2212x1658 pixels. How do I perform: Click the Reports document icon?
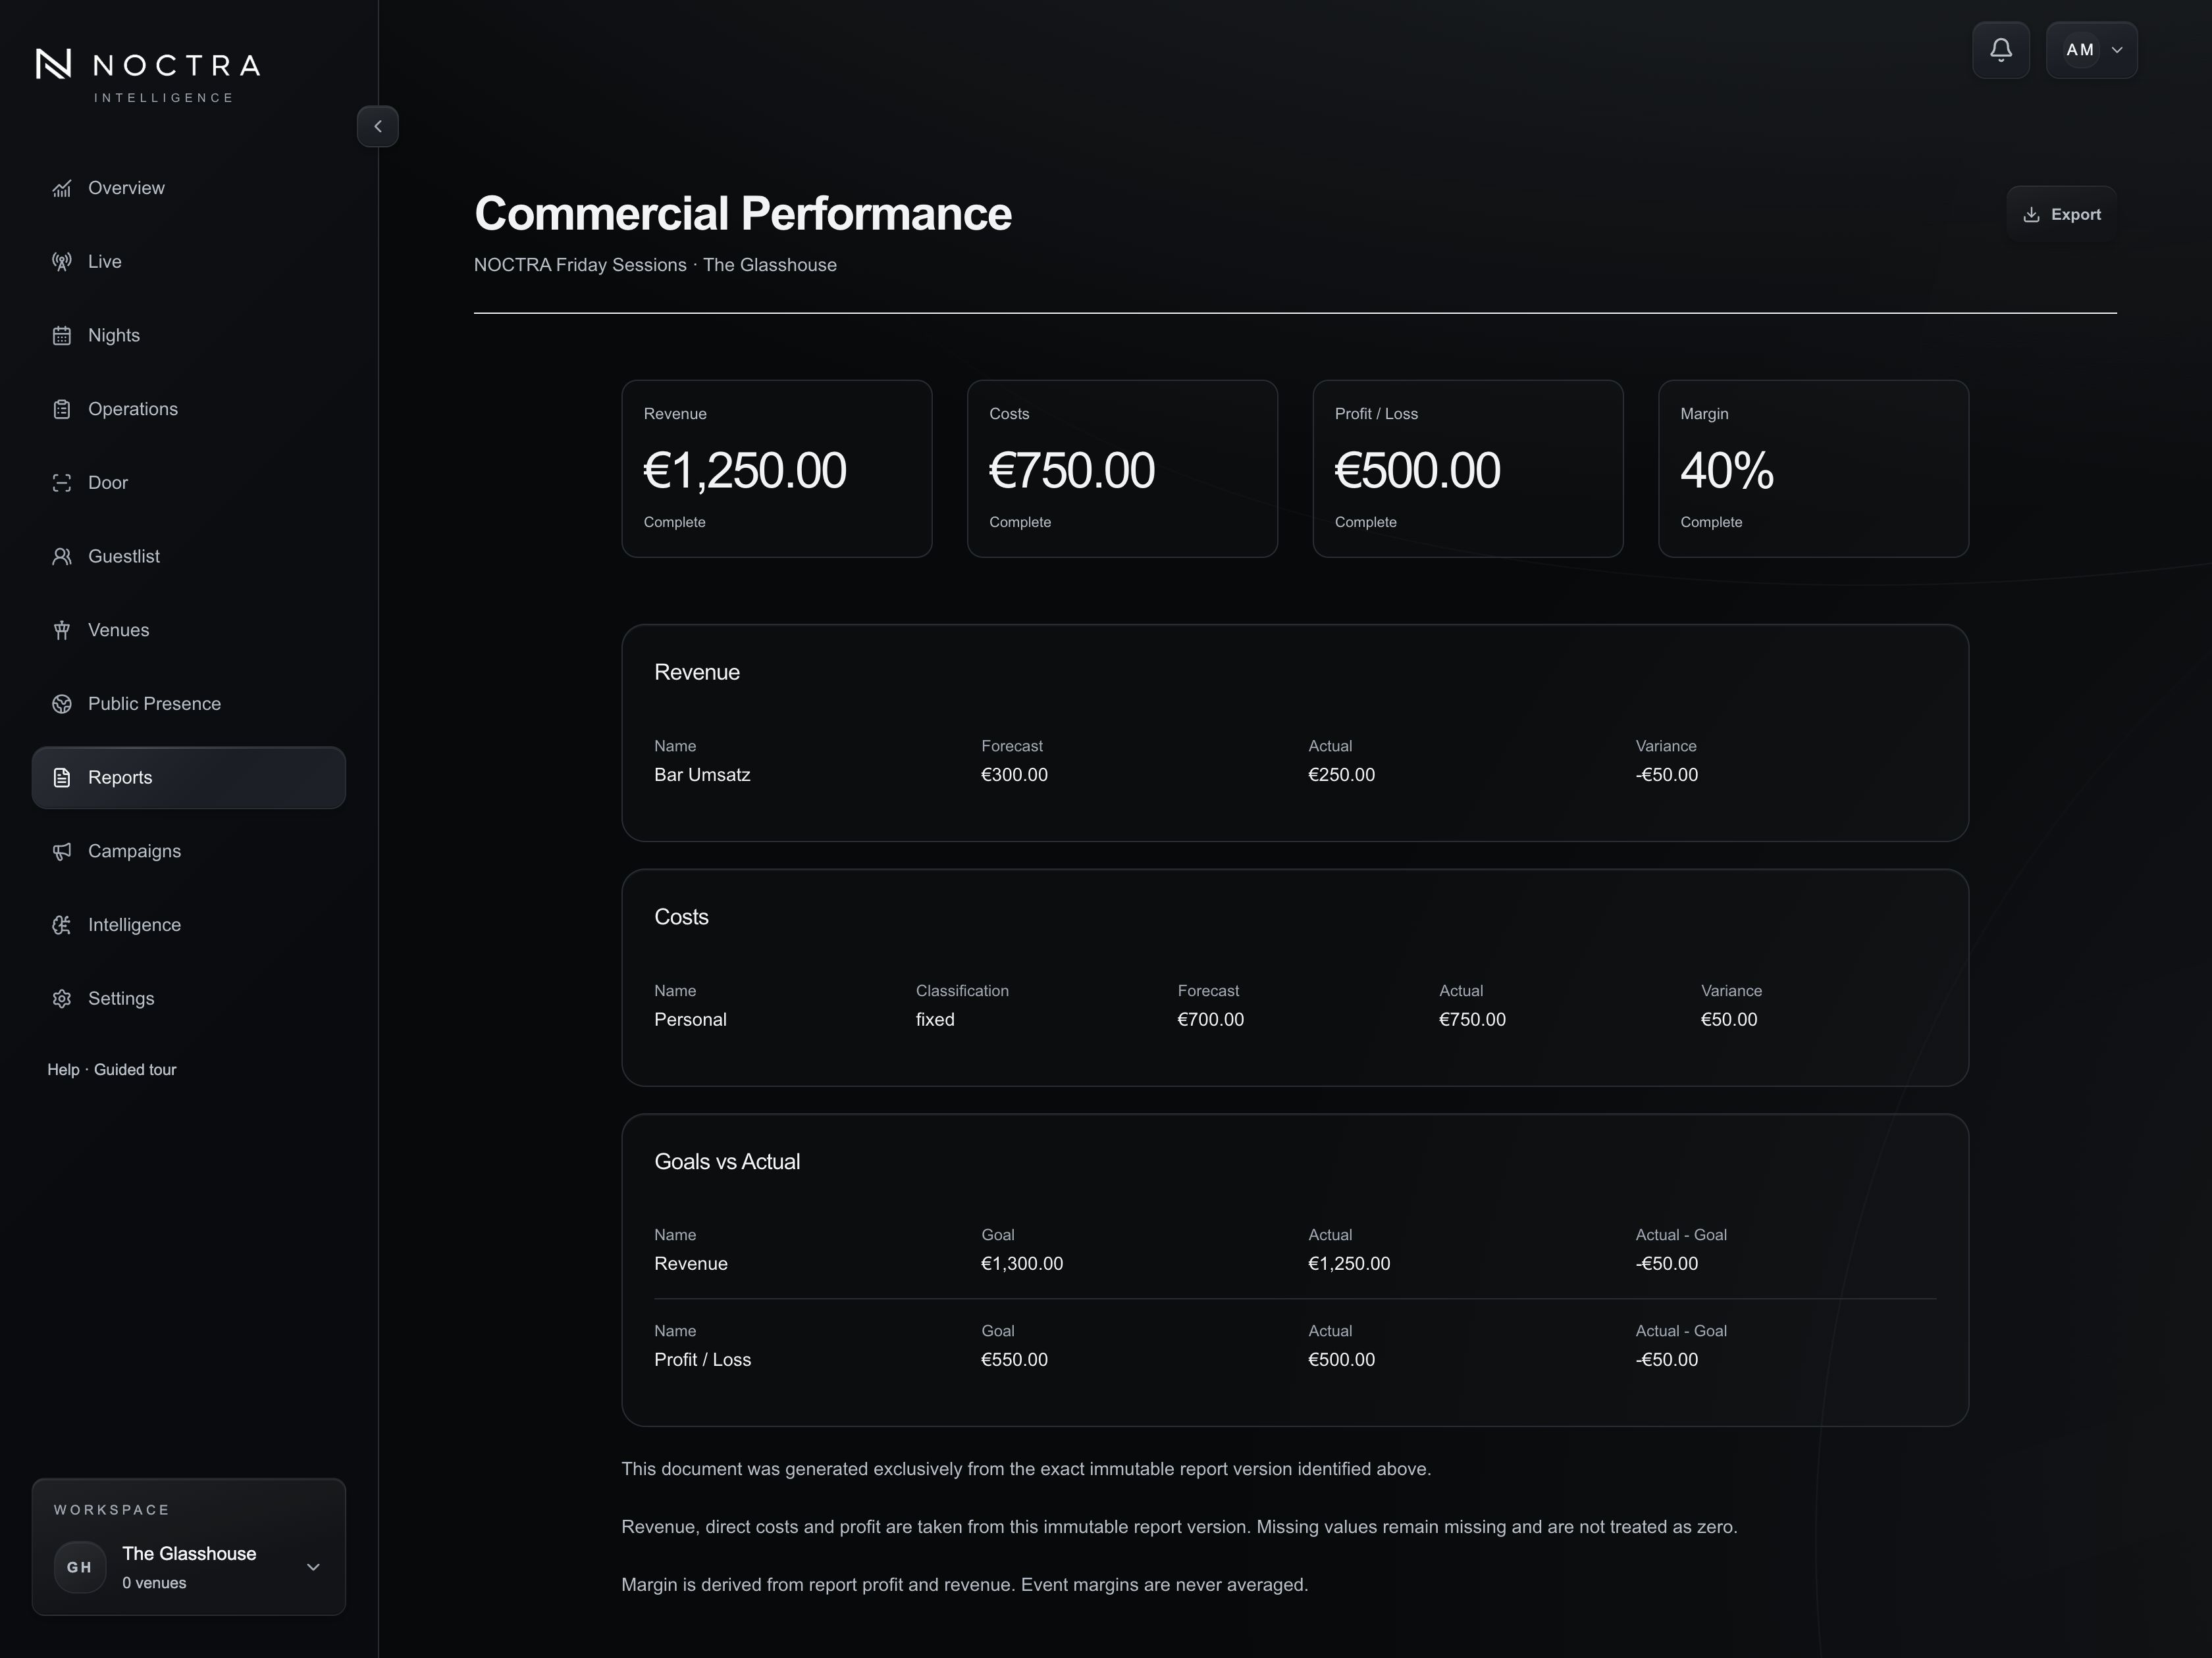click(x=62, y=778)
